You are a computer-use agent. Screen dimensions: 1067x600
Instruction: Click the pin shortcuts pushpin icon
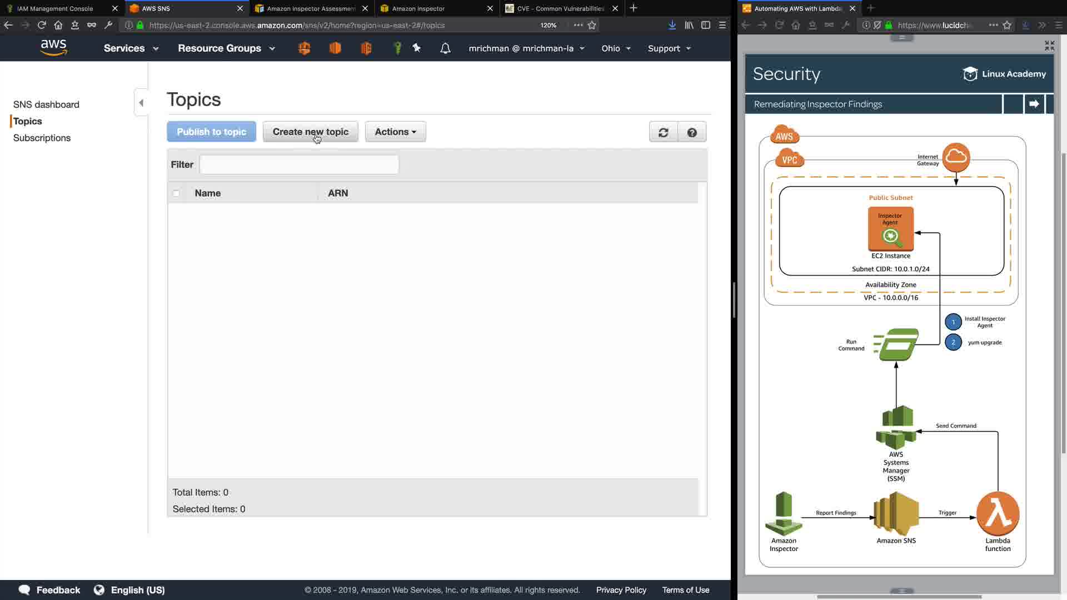417,48
